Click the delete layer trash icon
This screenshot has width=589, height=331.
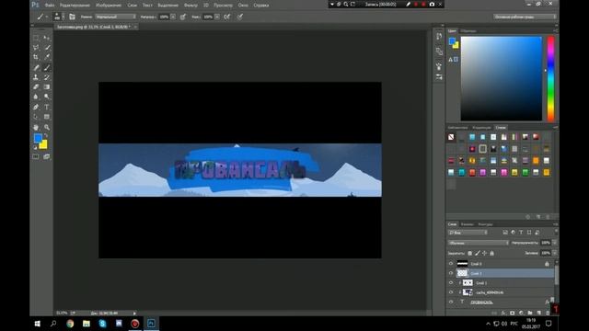pyautogui.click(x=548, y=313)
